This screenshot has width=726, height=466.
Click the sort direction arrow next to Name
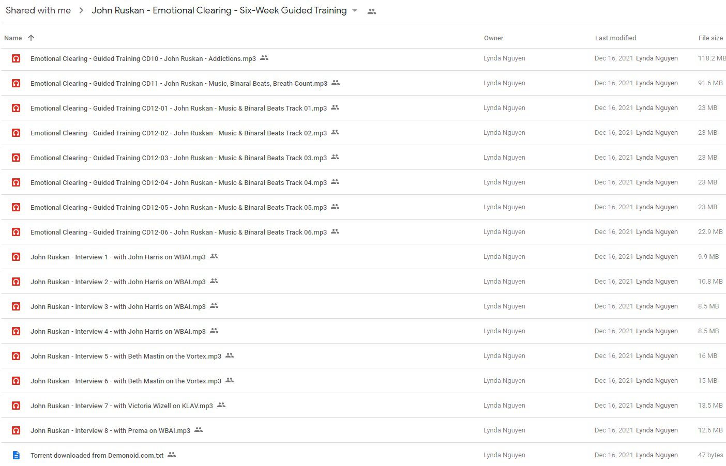[31, 38]
